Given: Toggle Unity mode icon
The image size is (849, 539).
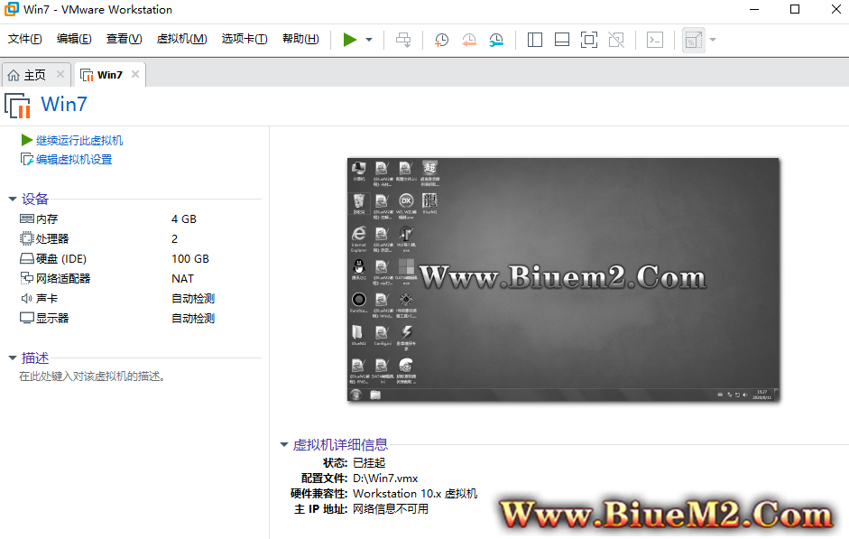Looking at the screenshot, I should coord(615,40).
